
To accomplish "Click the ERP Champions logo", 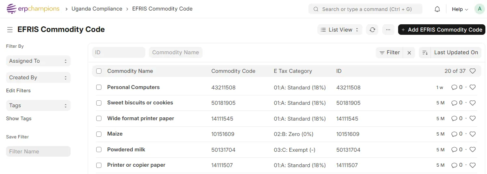I will (x=33, y=9).
